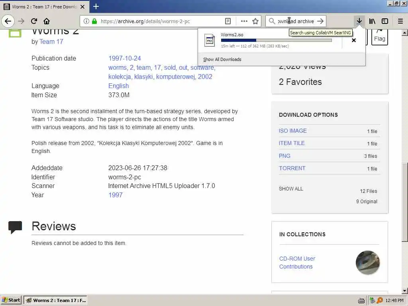
Task: Open the Year 1997 link
Action: [116, 195]
